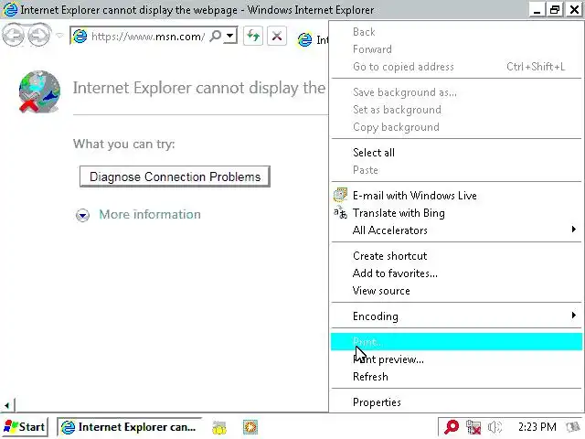Click the Bing translate icon

340,212
